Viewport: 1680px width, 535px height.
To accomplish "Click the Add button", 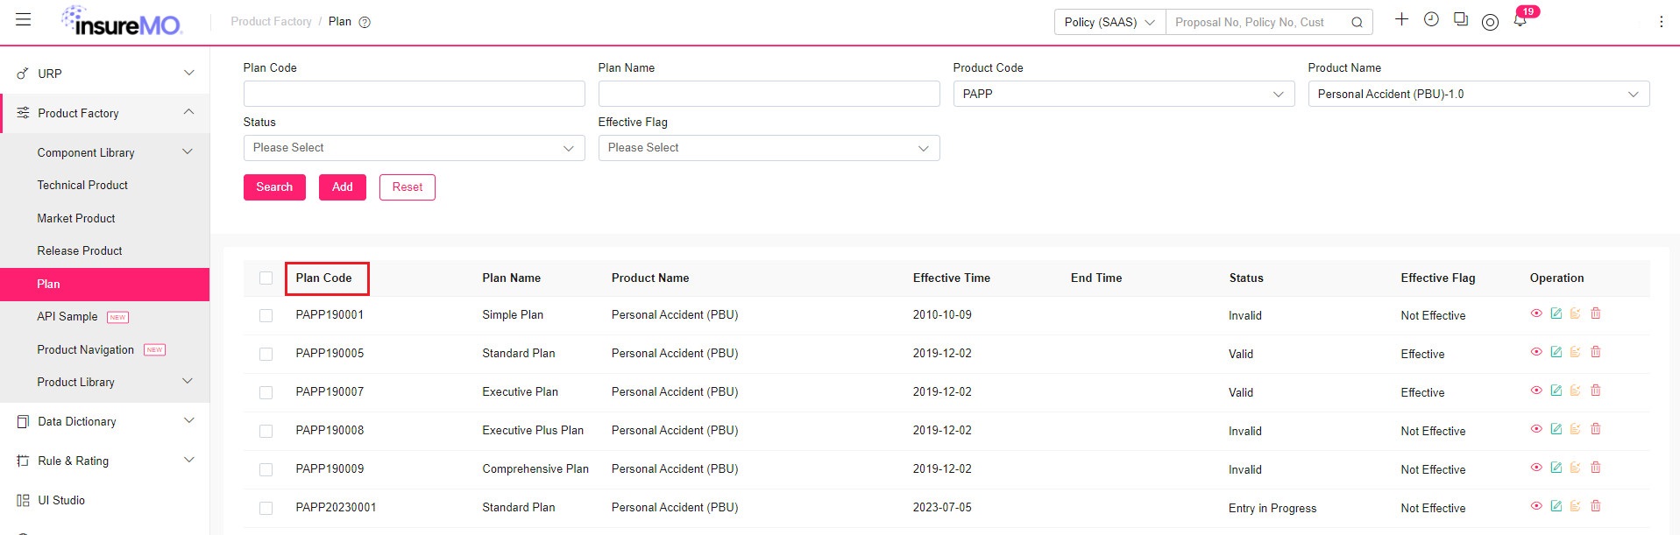I will [x=343, y=187].
